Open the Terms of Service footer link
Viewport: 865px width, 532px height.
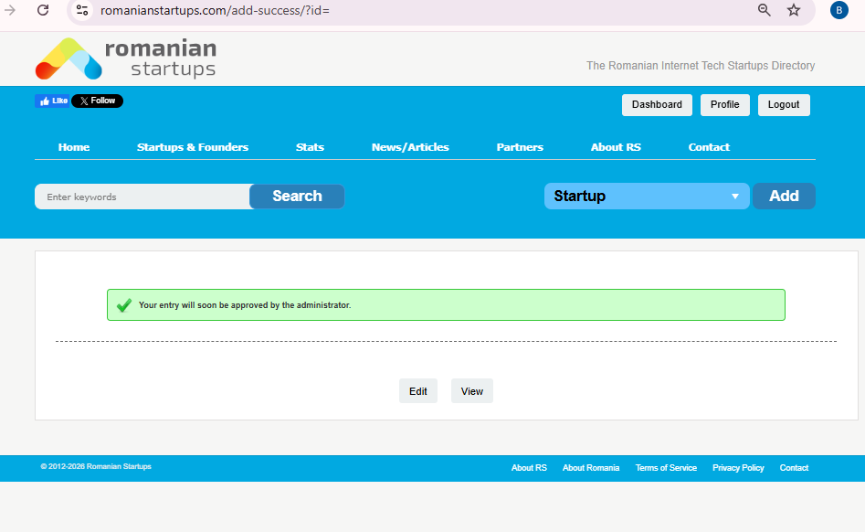666,468
